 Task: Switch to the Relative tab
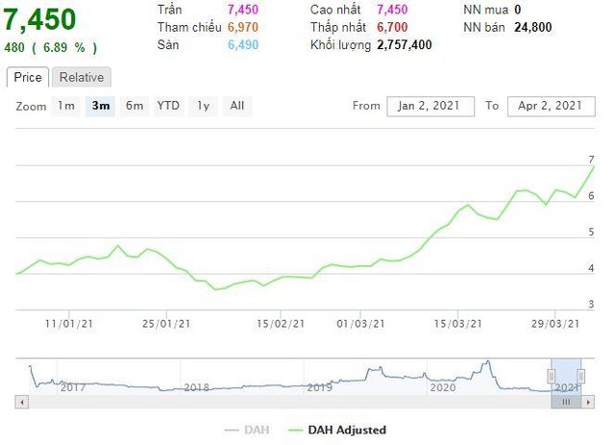tap(82, 78)
